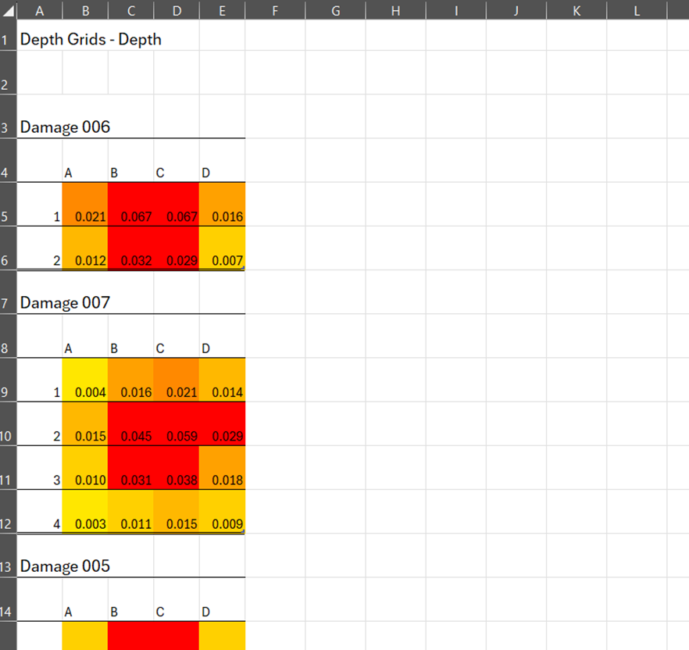Screen dimensions: 689x650
Task: Select row 1 header
Action: 8,35
